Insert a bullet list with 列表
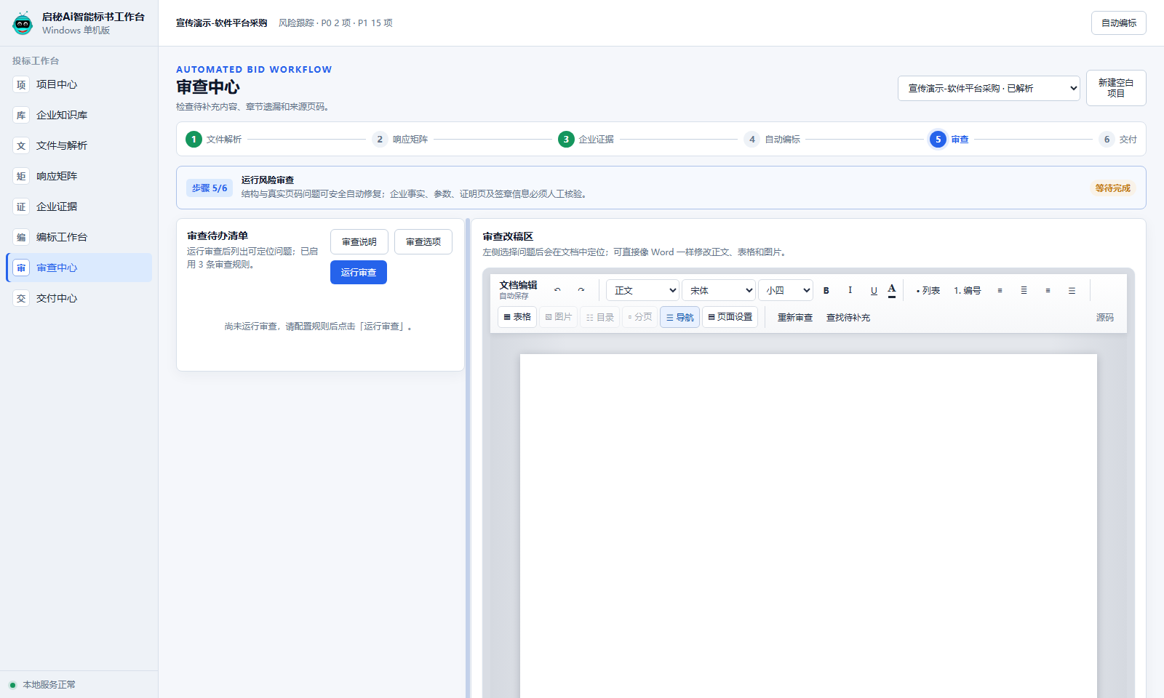 tap(928, 290)
